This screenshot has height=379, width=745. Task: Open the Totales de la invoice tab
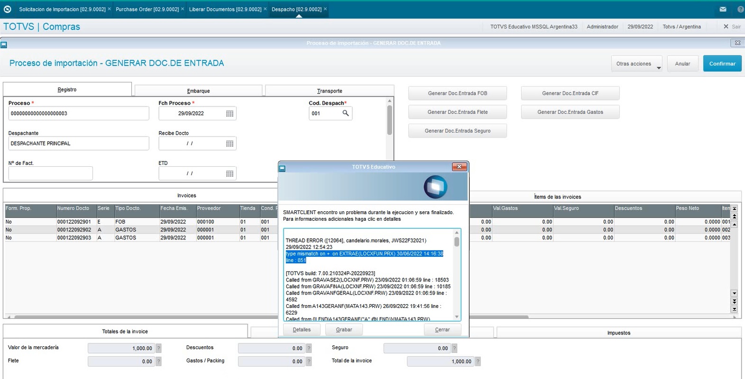(x=125, y=331)
